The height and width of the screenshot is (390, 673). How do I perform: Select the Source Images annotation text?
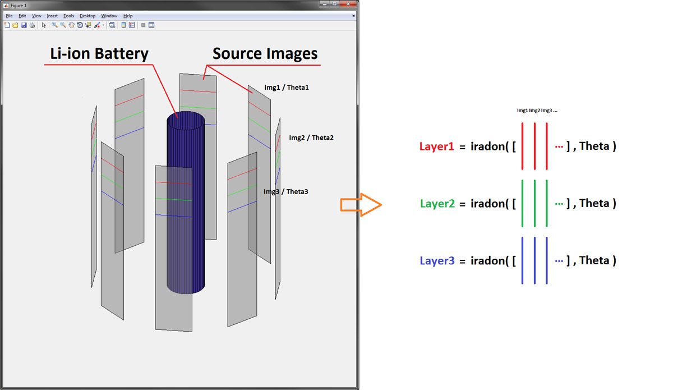(265, 53)
